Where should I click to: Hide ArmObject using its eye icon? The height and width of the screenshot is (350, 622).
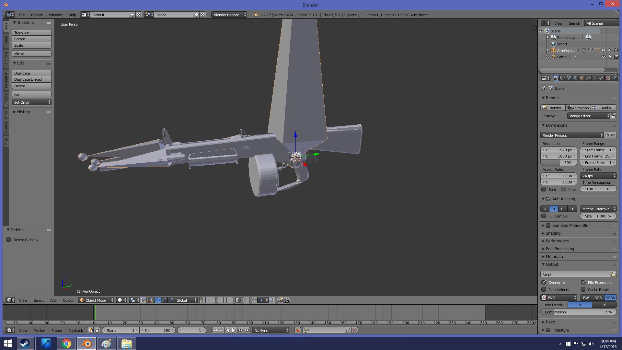[603, 50]
